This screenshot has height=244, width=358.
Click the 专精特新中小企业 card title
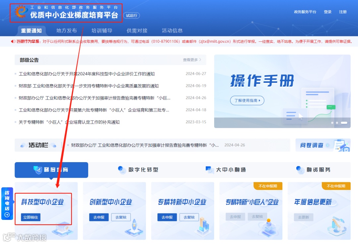(x=182, y=202)
